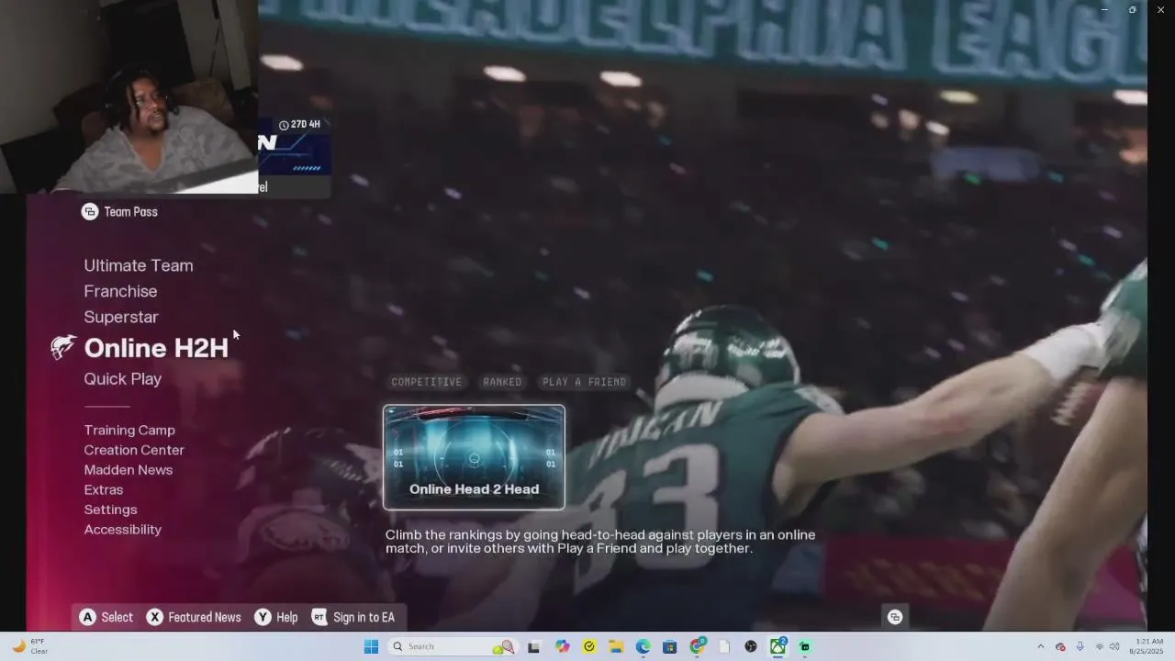Click the Eagles logo beside Online H2H
Image resolution: width=1175 pixels, height=661 pixels.
coord(63,347)
